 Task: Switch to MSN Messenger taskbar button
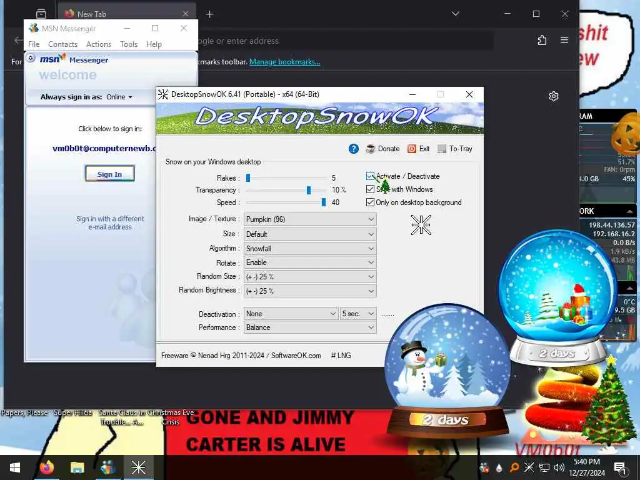tap(107, 467)
